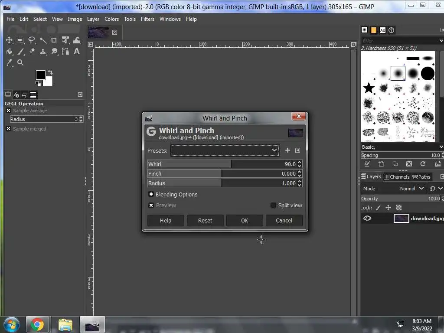Select the Crop tool

54,40
